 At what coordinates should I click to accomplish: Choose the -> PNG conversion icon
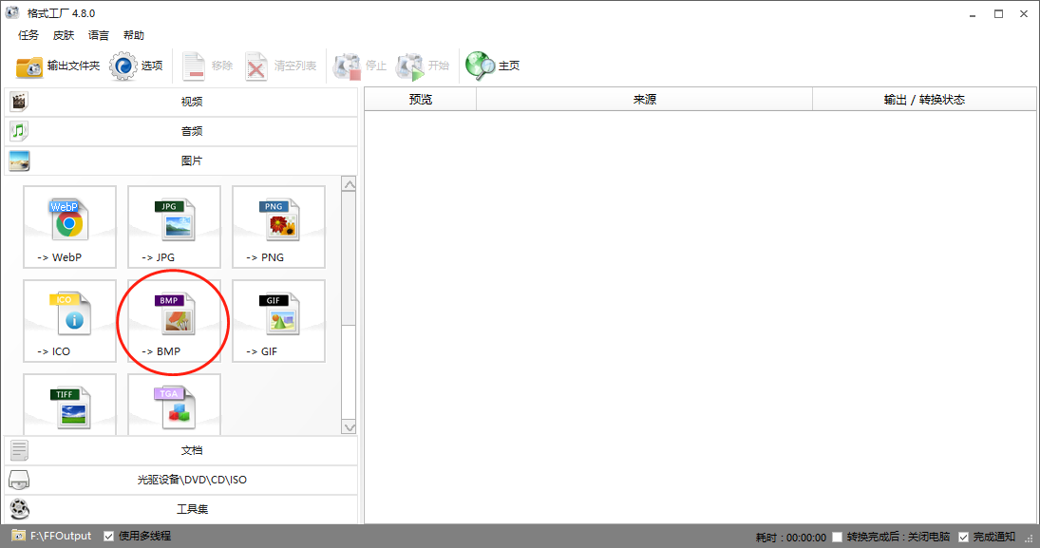pos(278,227)
